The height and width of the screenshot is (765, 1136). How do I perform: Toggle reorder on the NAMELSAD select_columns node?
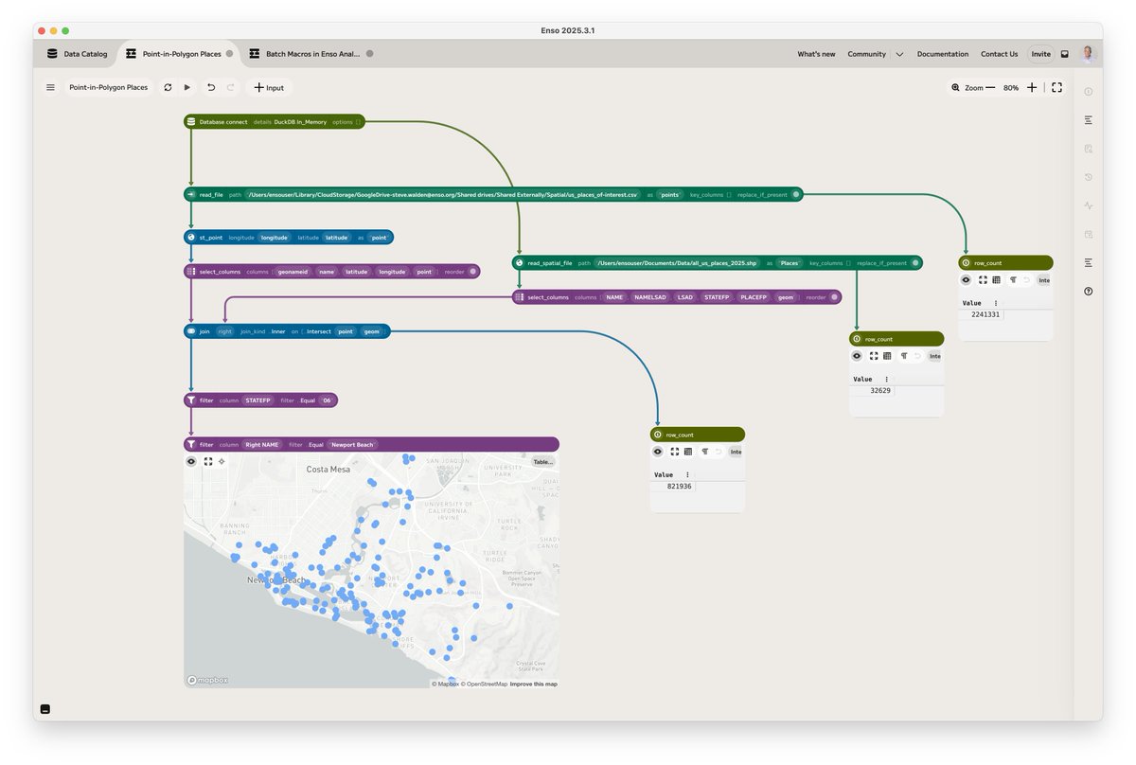pos(834,297)
